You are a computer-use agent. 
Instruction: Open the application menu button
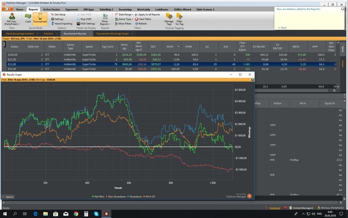[7, 9]
